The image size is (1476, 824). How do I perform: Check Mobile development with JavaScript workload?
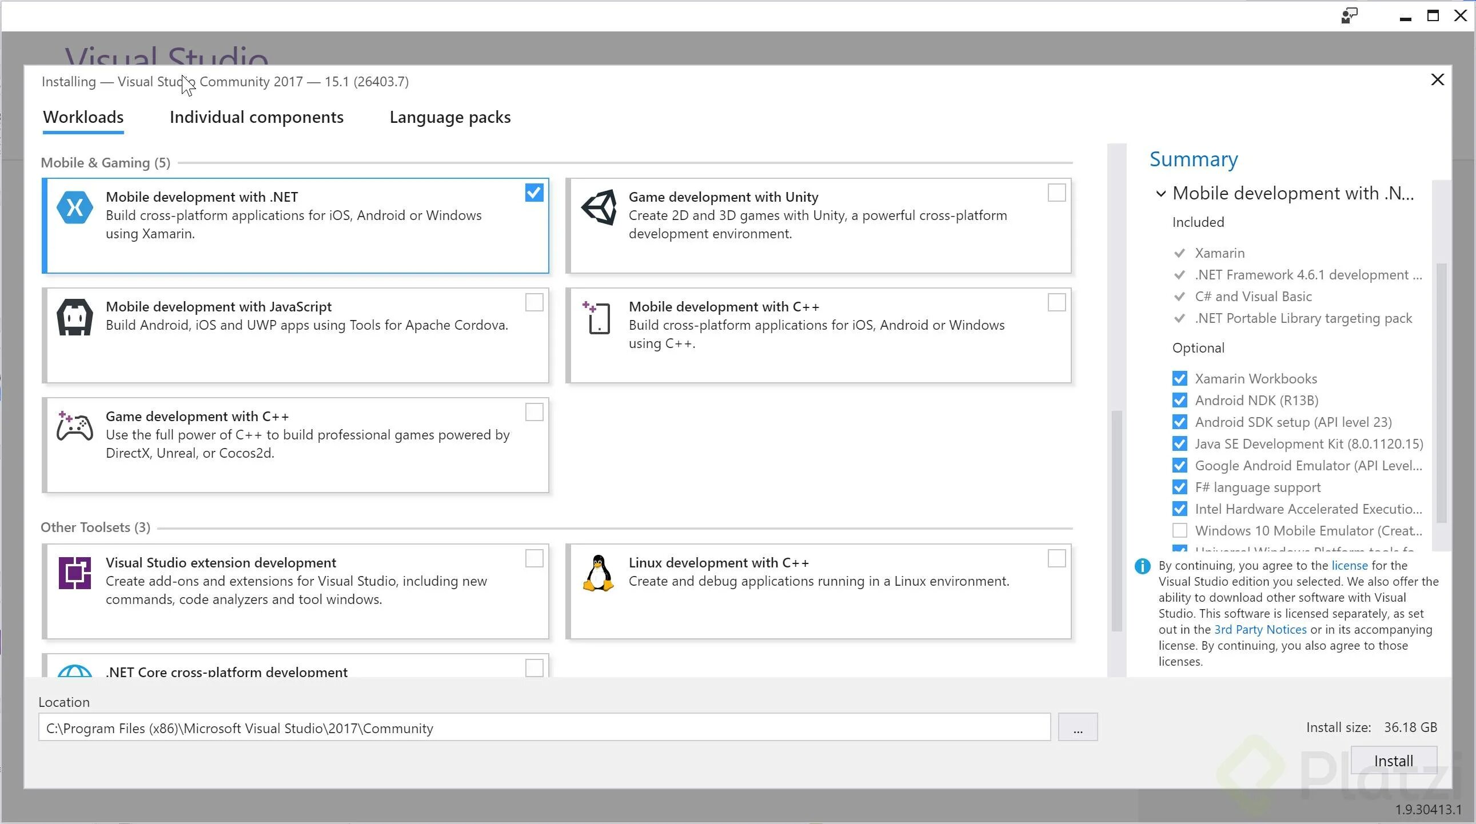pyautogui.click(x=533, y=302)
